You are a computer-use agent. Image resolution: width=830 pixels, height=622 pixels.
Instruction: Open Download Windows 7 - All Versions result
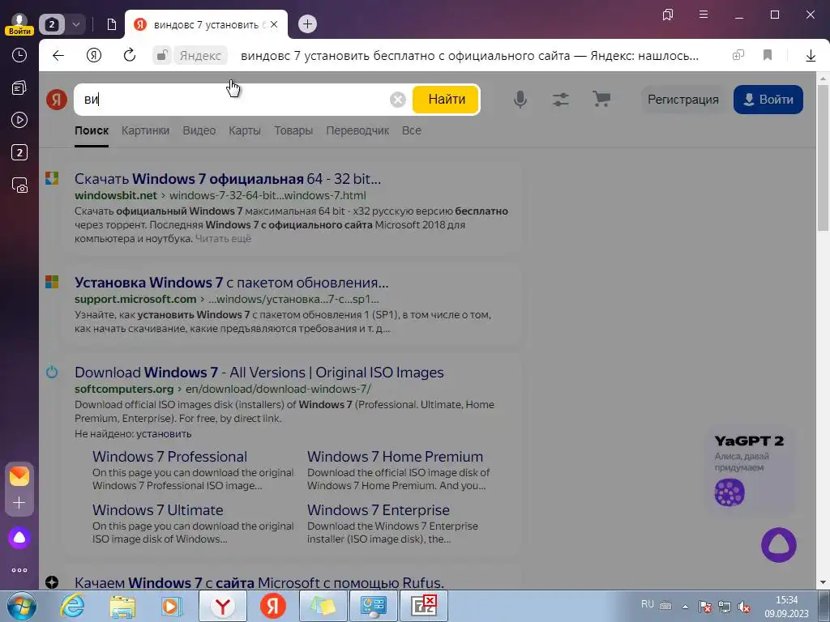(x=259, y=373)
